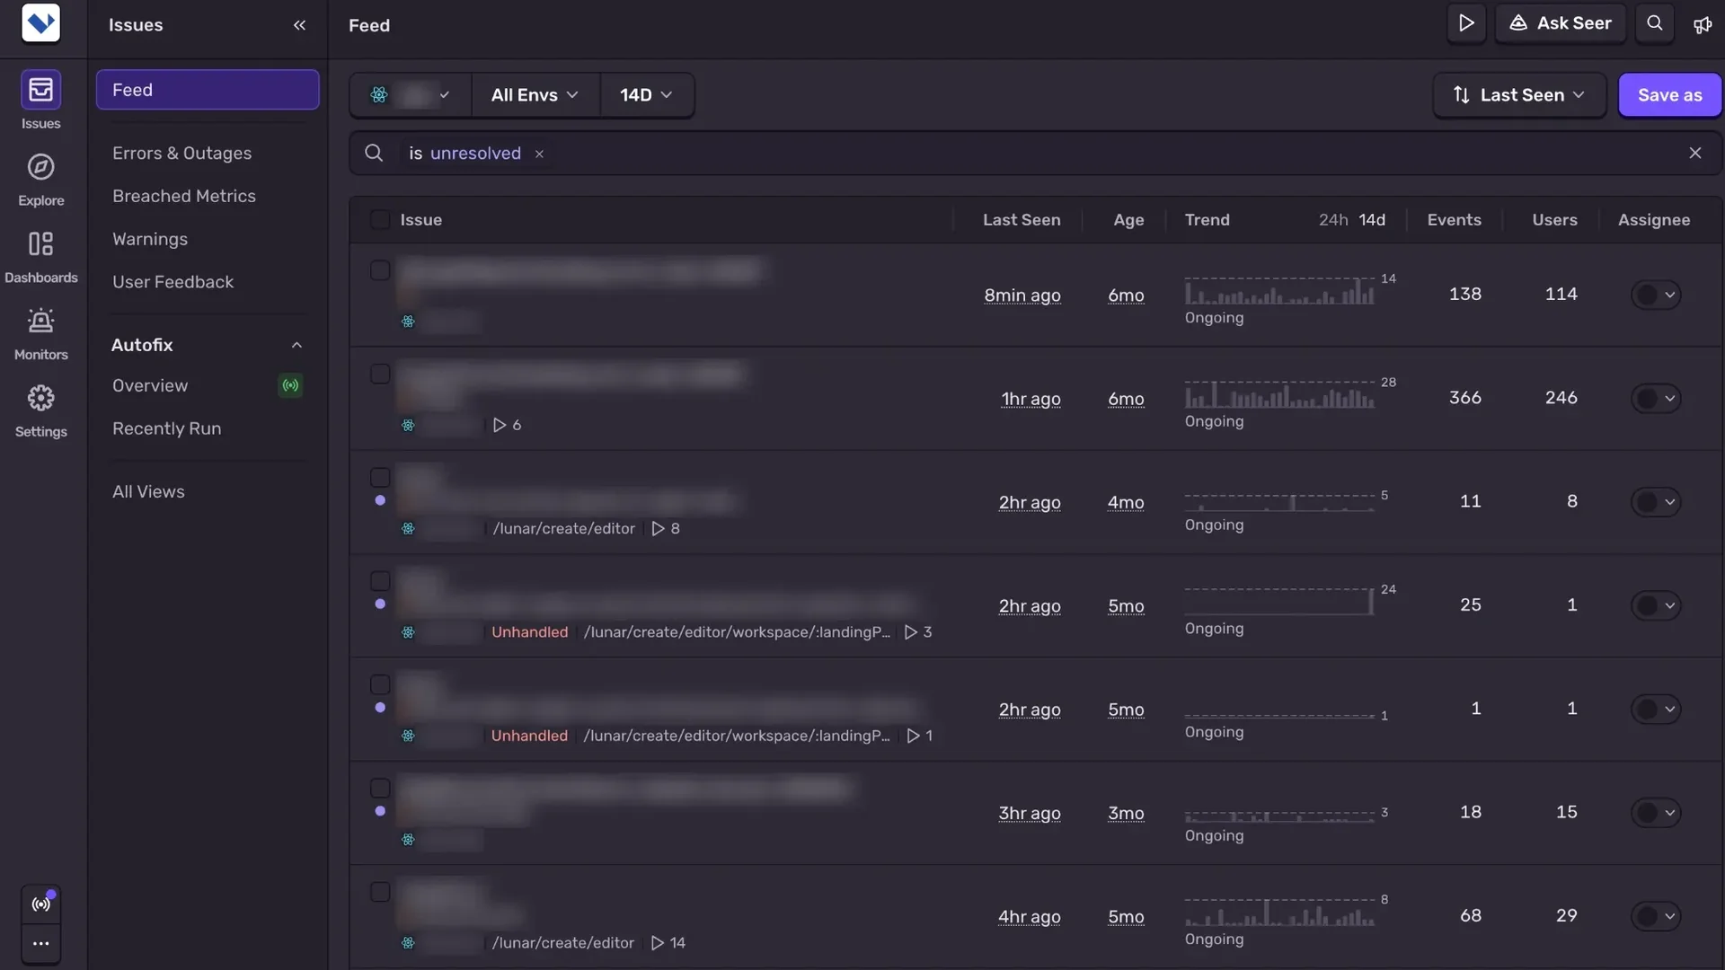Open the Last Seen sort dropdown

coord(1519,95)
